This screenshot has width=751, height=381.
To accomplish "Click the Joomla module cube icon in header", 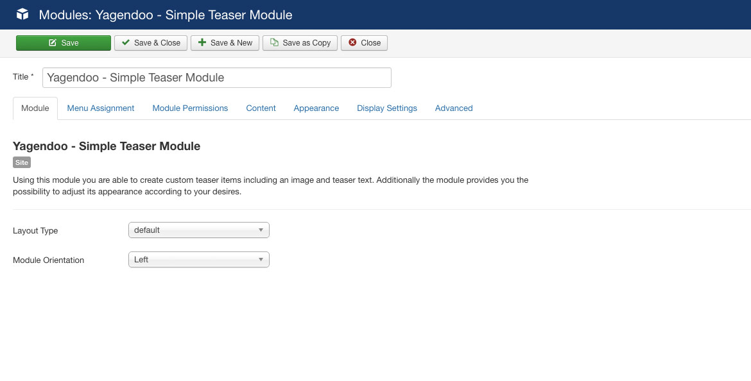I will coord(22,14).
